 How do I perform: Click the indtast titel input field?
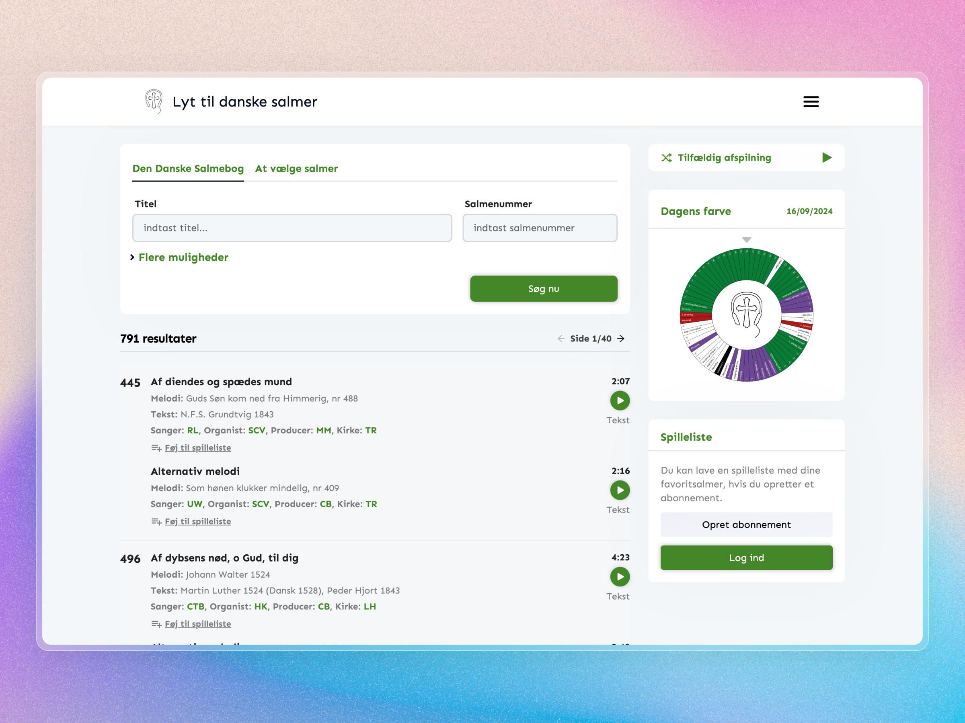point(292,228)
